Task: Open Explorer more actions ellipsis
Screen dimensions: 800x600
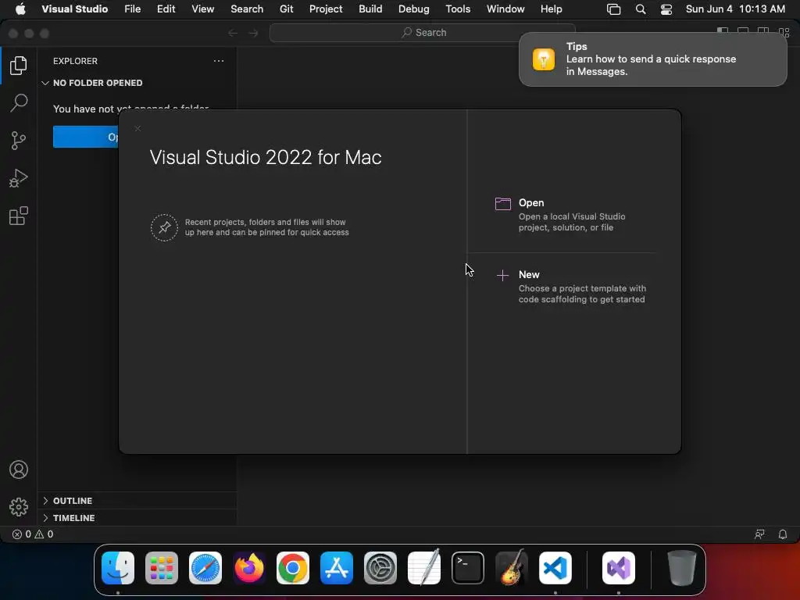Action: pyautogui.click(x=219, y=61)
